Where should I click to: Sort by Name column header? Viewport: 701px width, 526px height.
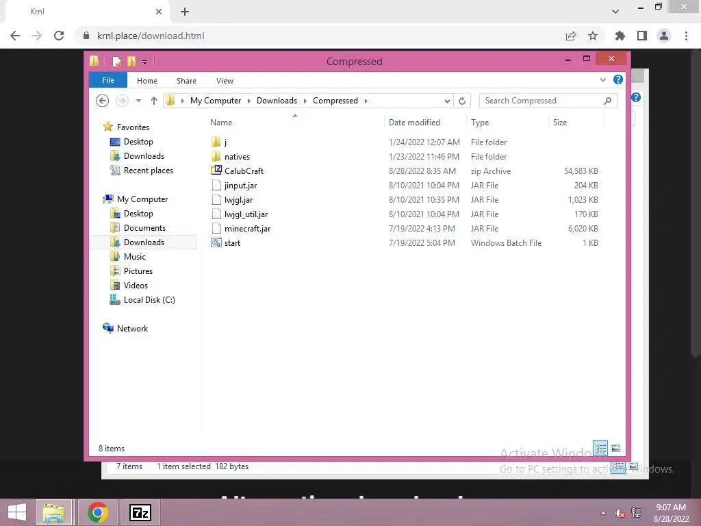tap(221, 123)
